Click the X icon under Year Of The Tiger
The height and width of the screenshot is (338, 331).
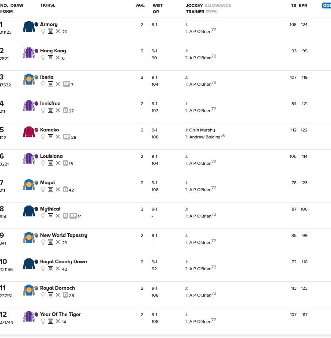click(x=57, y=322)
